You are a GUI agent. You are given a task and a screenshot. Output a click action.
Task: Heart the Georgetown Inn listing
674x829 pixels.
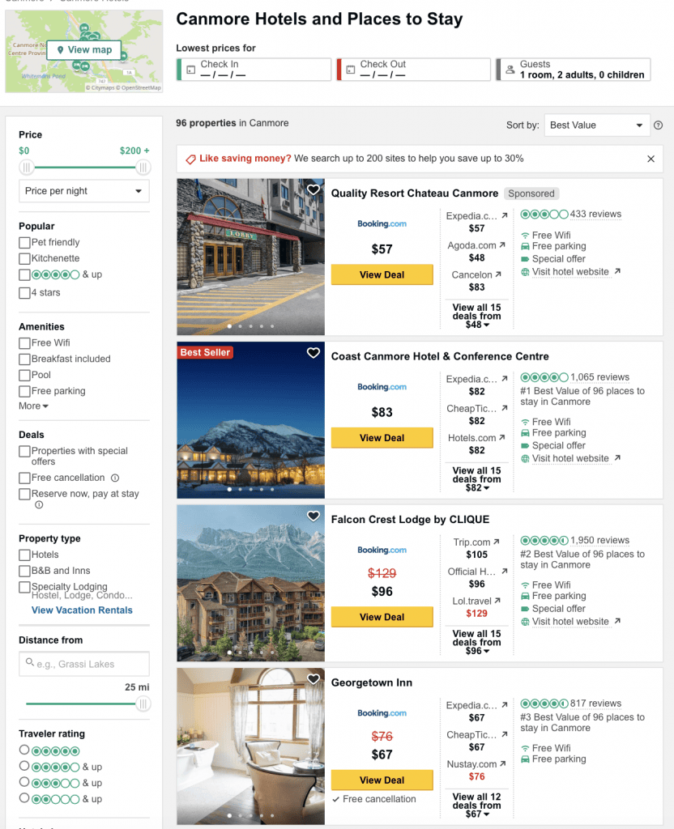[x=313, y=679]
